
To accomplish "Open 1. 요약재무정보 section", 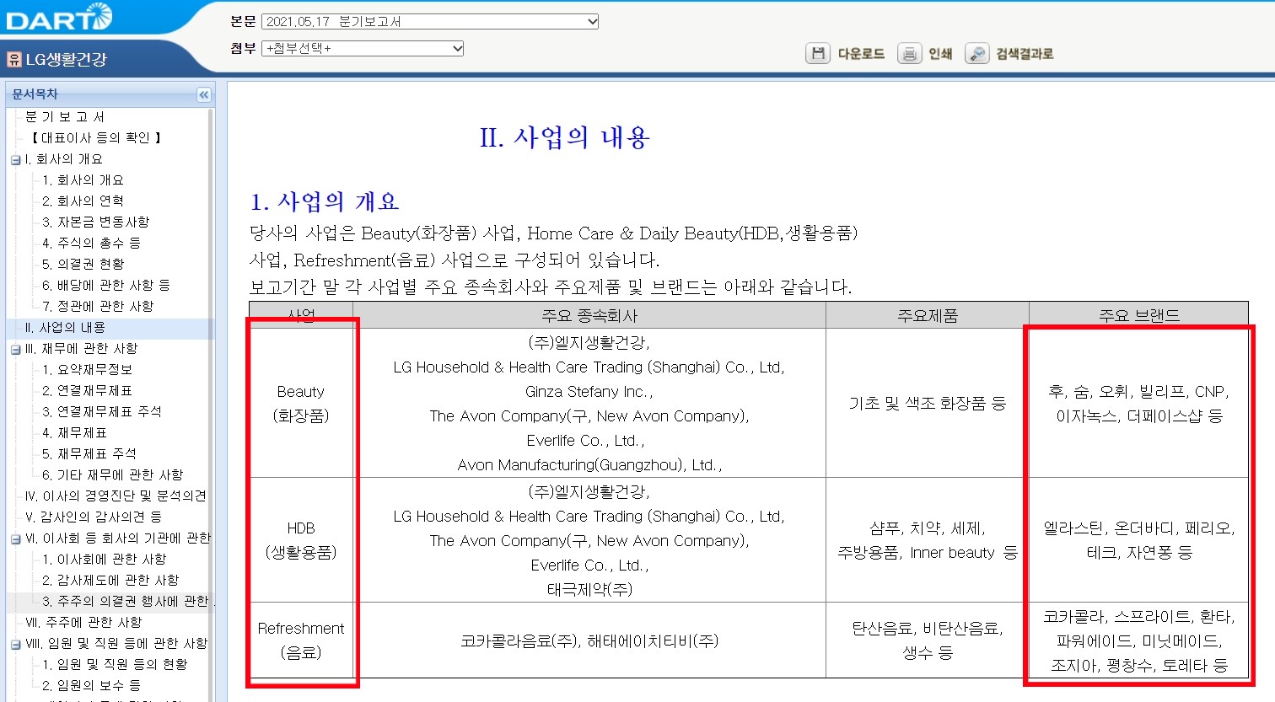I will (87, 369).
